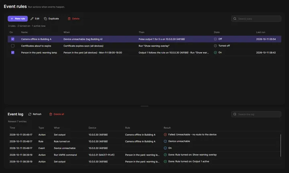Focus the Search the log field

click(256, 114)
